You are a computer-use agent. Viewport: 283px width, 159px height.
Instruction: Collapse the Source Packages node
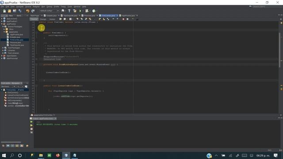(x=3, y=26)
